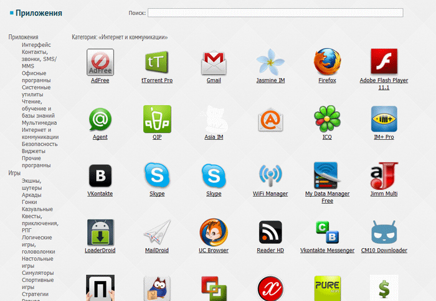
Task: Select sidebar Интернет и коммуникации category
Action: click(40, 133)
